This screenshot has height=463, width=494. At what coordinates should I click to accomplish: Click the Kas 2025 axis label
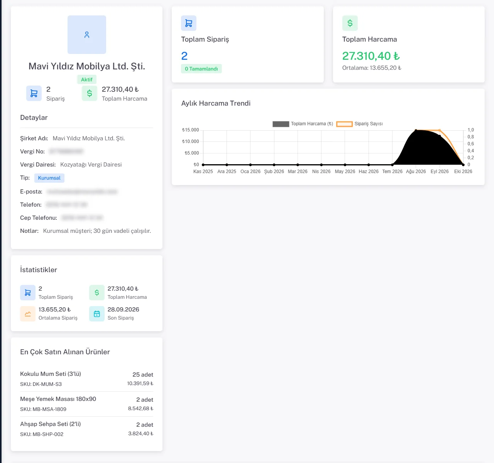[203, 172]
